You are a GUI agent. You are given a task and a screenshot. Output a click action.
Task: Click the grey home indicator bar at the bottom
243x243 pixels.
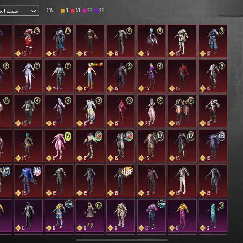[x=121, y=240]
